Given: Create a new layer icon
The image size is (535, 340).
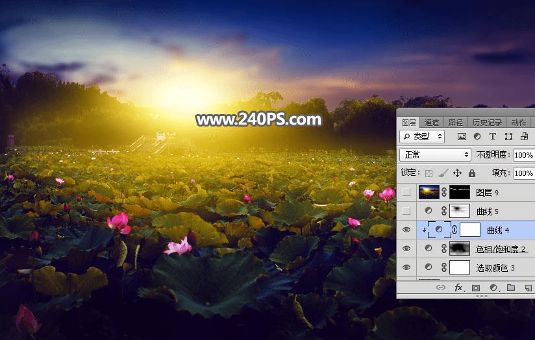Looking at the screenshot, I should pos(528,288).
